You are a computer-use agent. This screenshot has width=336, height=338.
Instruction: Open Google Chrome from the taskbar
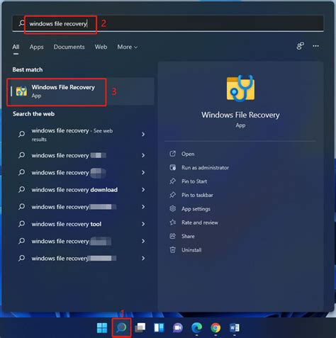[215, 327]
